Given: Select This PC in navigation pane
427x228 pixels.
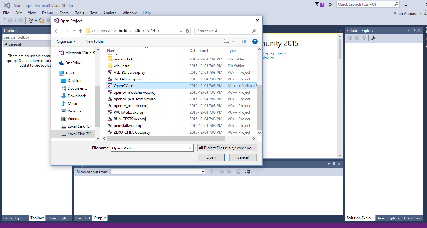Looking at the screenshot, I should 68,73.
